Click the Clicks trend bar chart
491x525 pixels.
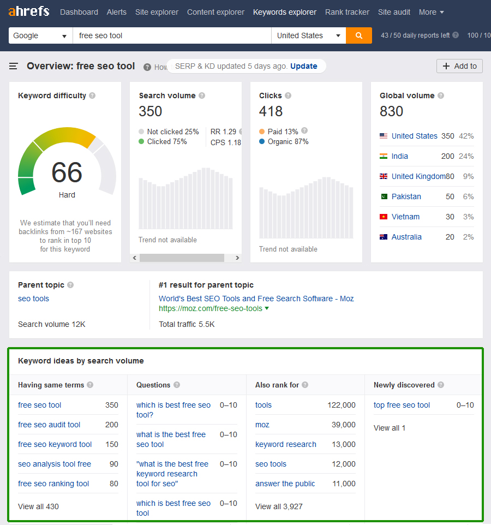[x=306, y=207]
